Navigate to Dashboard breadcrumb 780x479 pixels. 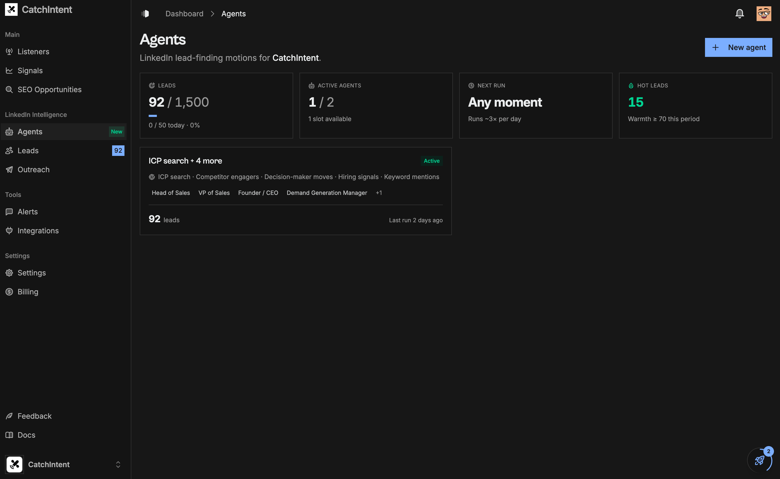184,14
